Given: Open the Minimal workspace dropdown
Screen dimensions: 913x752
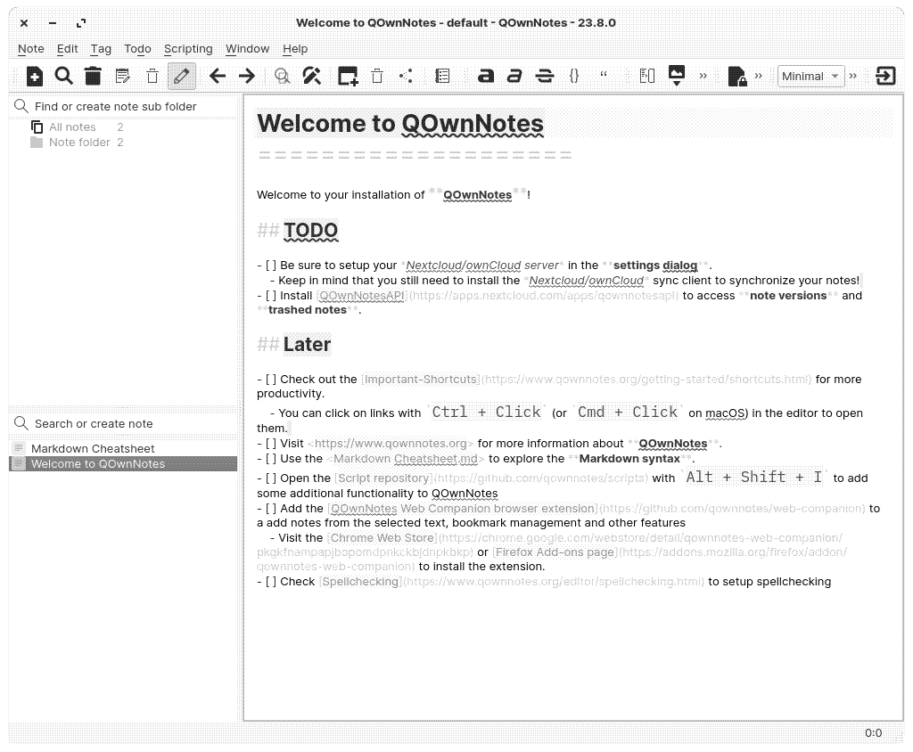Looking at the screenshot, I should [810, 77].
